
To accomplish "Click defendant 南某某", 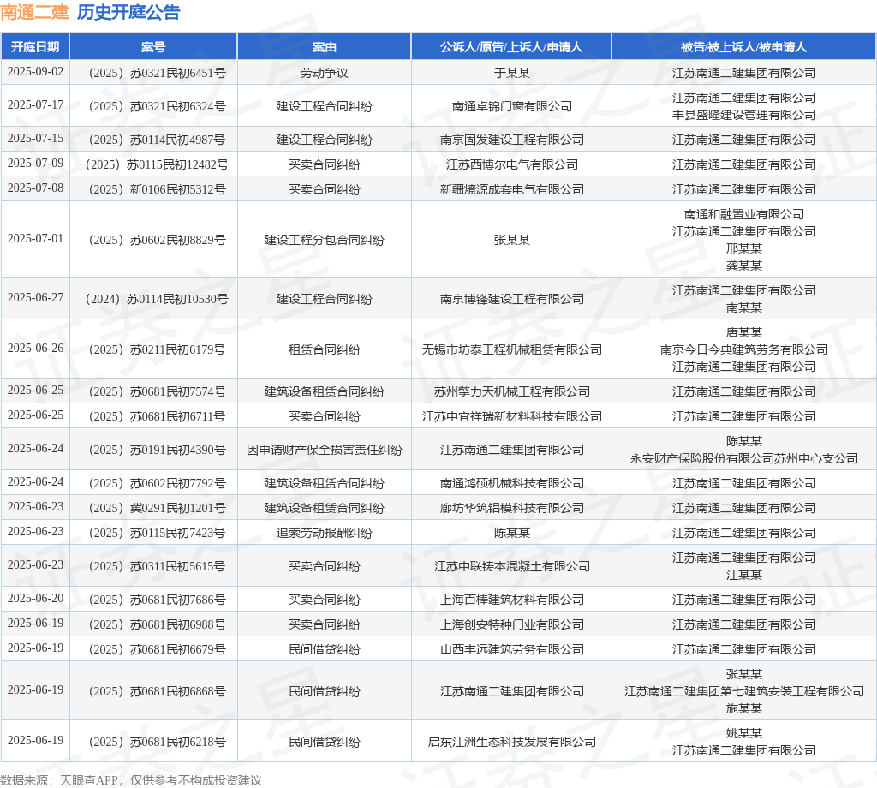I will 744,307.
